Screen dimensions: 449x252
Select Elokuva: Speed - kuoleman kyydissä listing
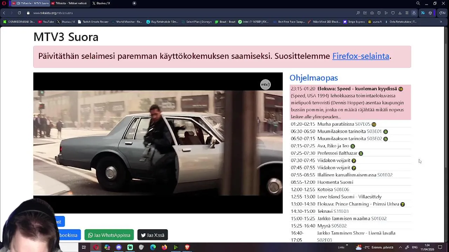(x=350, y=102)
